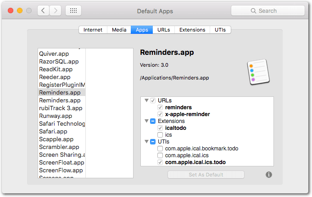Screen dimensions: 312x197
Task: Click the Reminders app notepad icon
Action: point(258,72)
